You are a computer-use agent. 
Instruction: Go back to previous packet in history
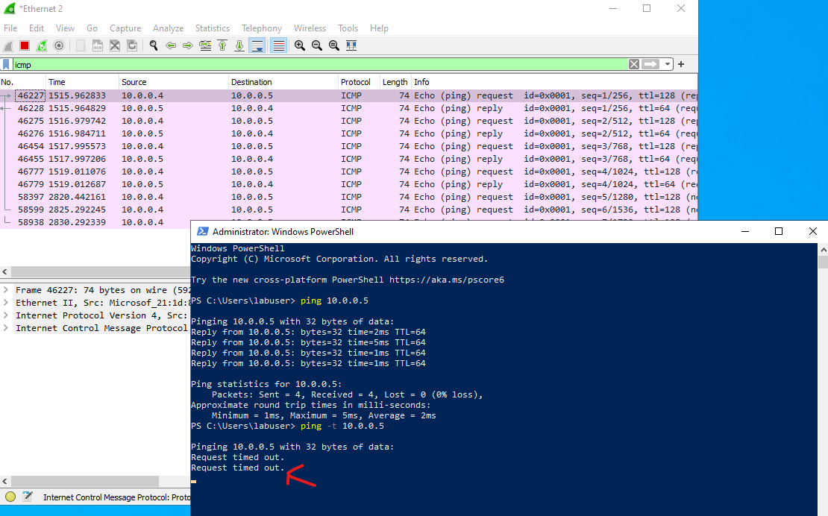[171, 46]
